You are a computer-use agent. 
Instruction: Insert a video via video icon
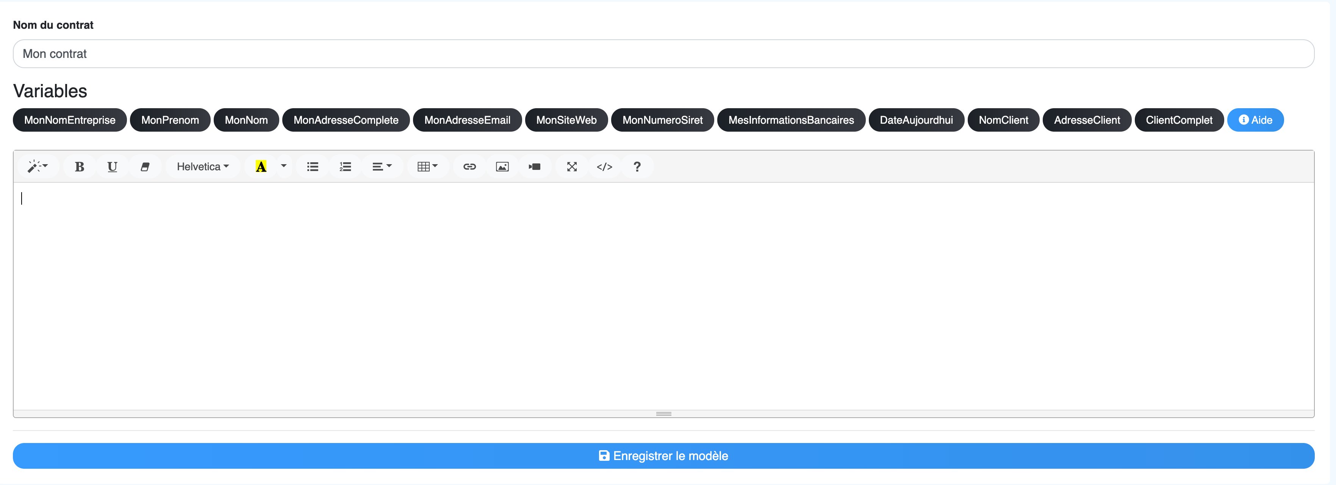pyautogui.click(x=535, y=167)
